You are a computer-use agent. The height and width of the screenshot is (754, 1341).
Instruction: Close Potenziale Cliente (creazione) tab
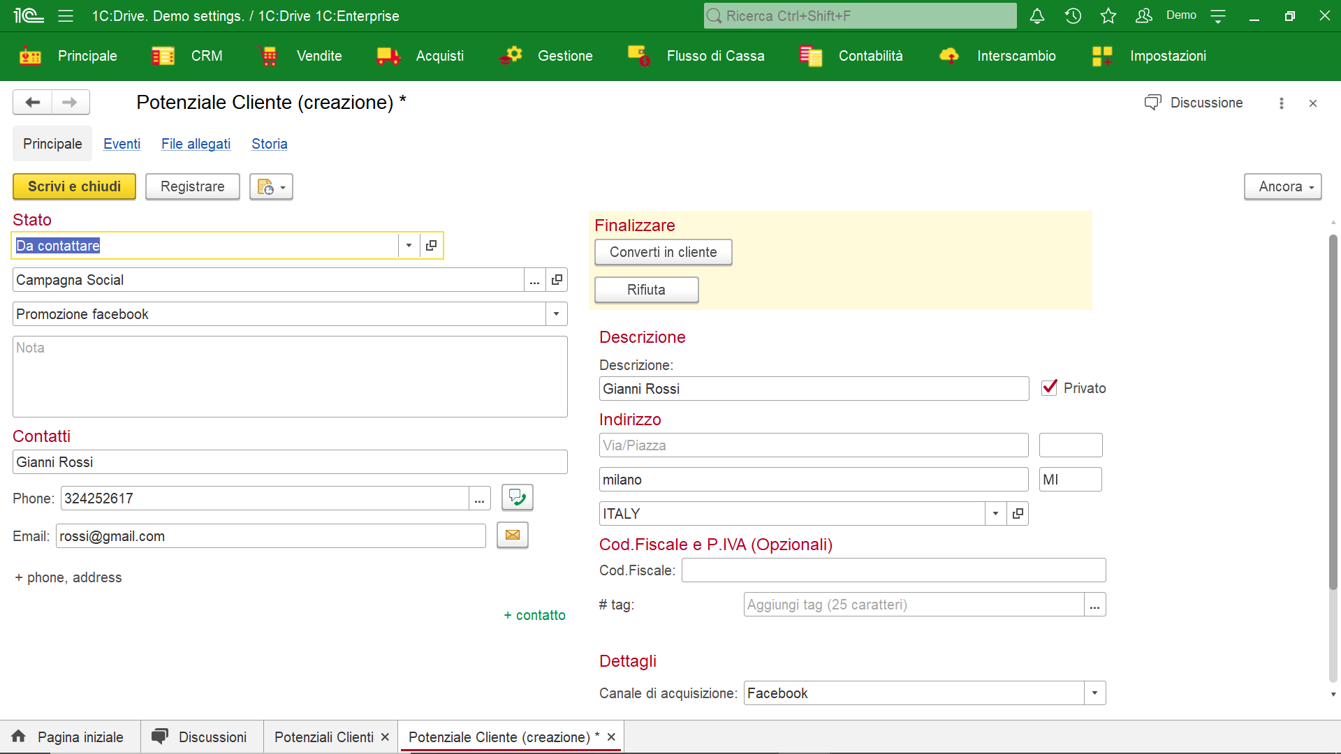611,737
